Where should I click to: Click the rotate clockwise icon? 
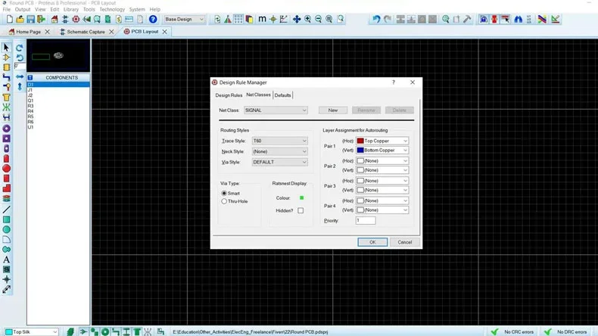(x=20, y=47)
